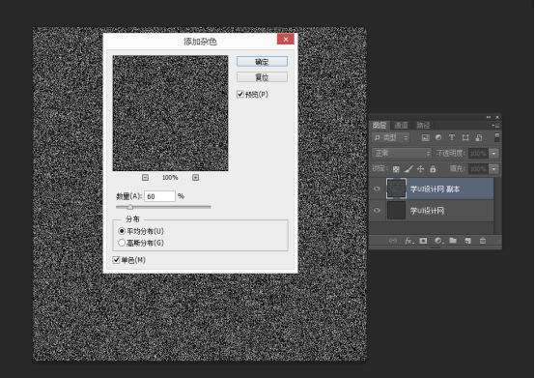Image resolution: width=535 pixels, height=378 pixels.
Task: Confirm with the 确定 button
Action: pos(262,62)
